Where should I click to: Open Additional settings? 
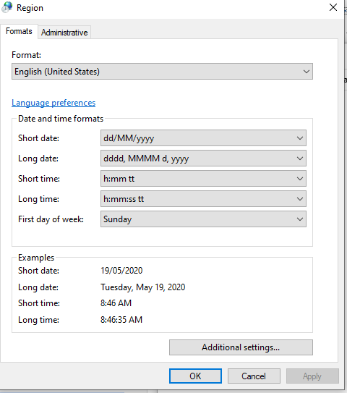tap(241, 347)
